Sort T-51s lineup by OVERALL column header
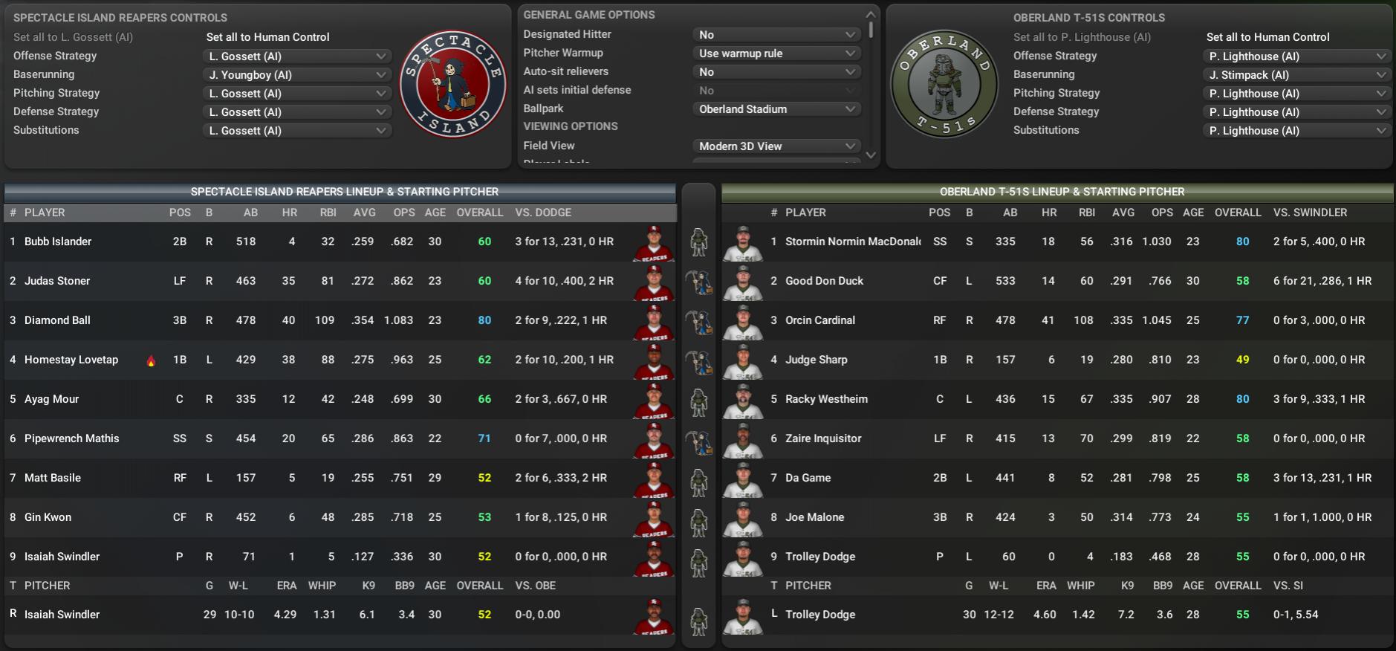 [1238, 213]
